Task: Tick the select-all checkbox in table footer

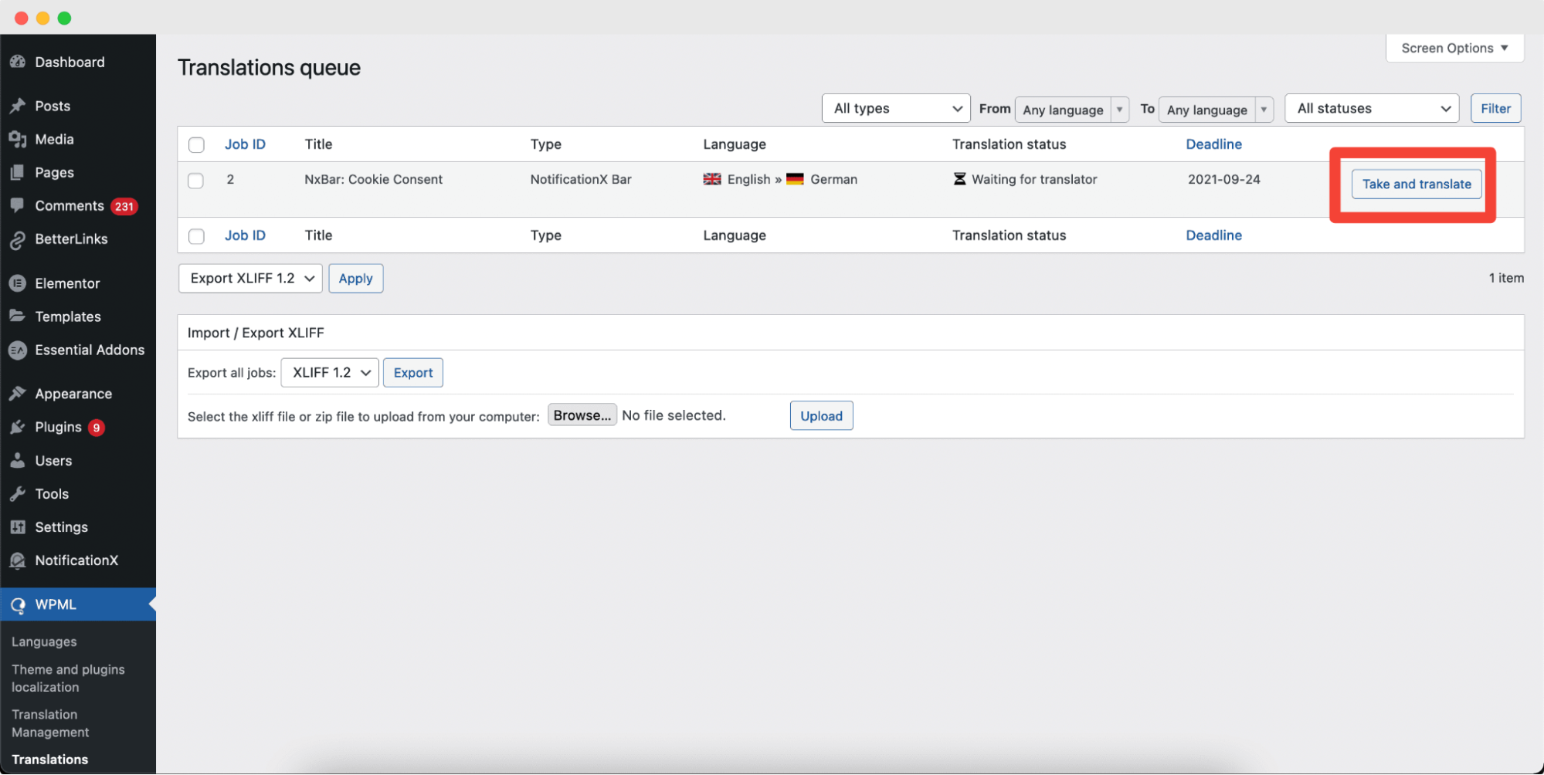Action: [196, 235]
